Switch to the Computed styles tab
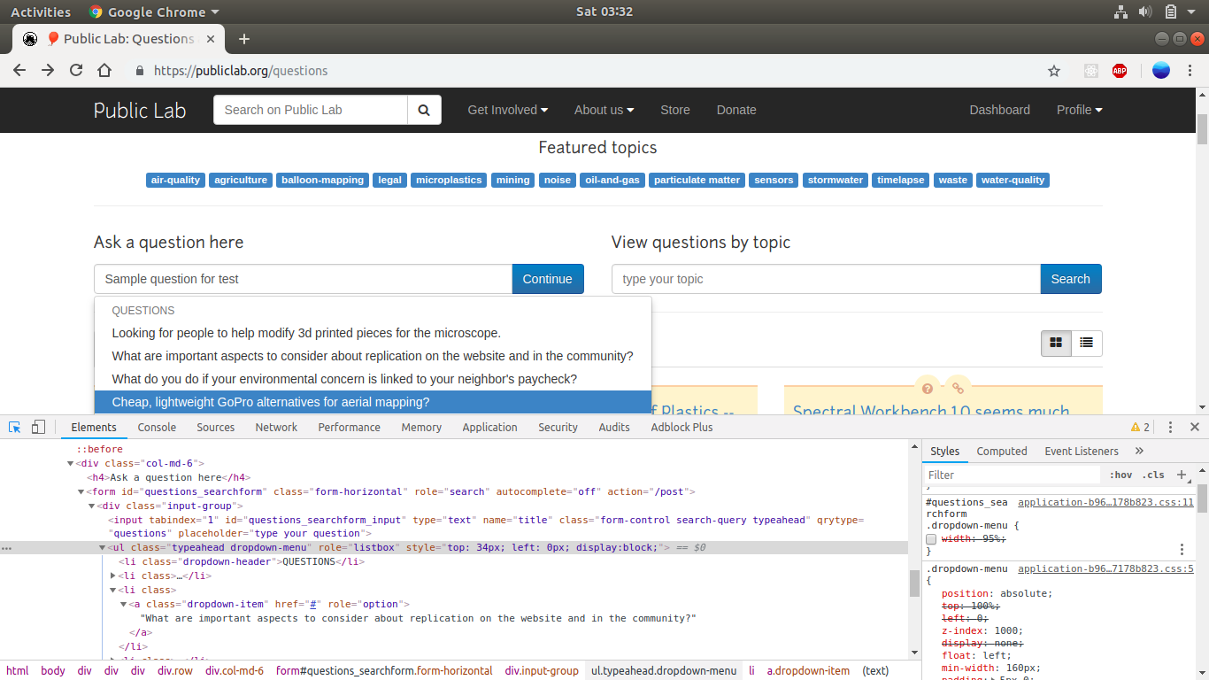Screen dimensions: 1209x680 coord(1001,451)
